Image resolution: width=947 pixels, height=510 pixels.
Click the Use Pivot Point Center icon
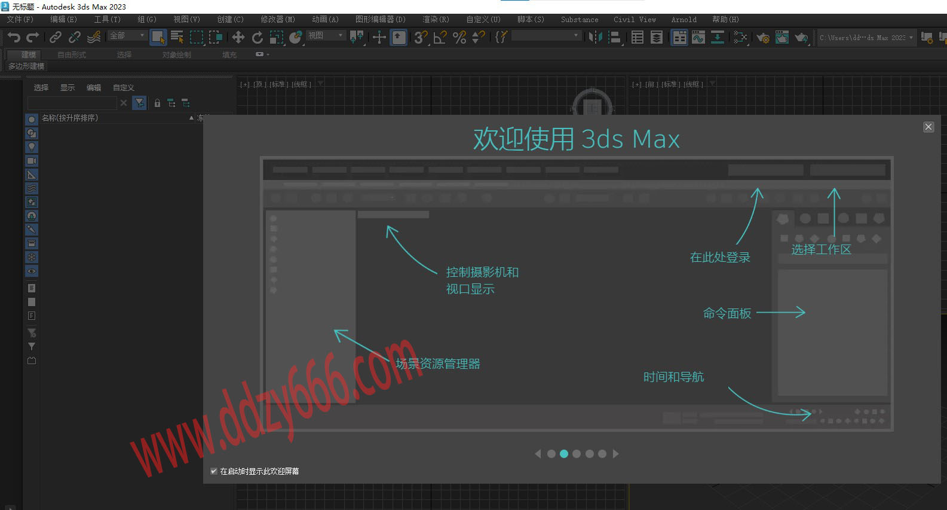tap(357, 38)
